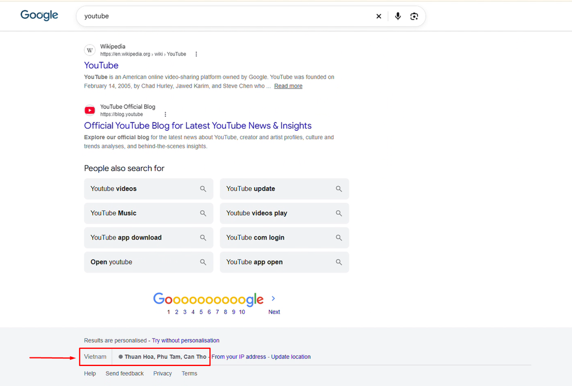
Task: Open the Privacy footer link
Action: [162, 373]
